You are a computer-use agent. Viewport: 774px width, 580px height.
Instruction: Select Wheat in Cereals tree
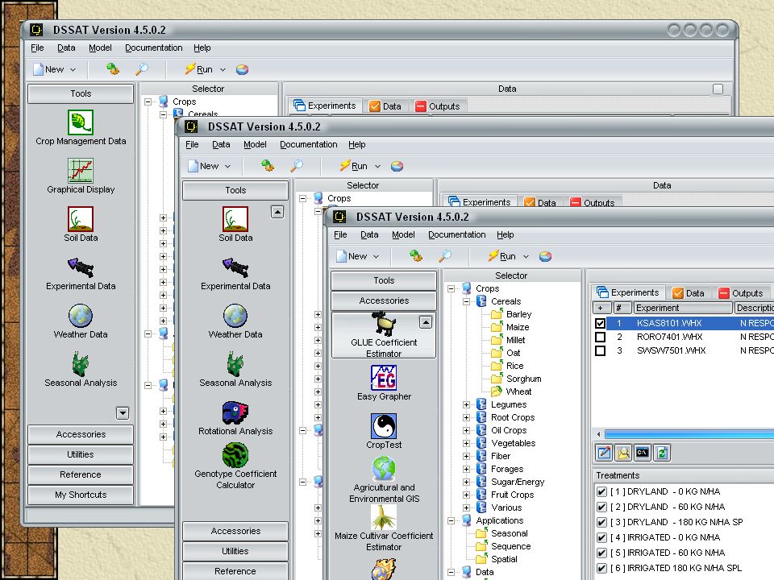[x=518, y=391]
